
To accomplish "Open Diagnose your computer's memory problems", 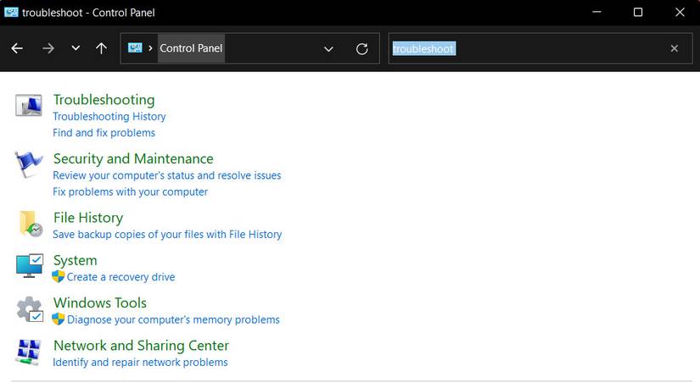I will (x=173, y=320).
